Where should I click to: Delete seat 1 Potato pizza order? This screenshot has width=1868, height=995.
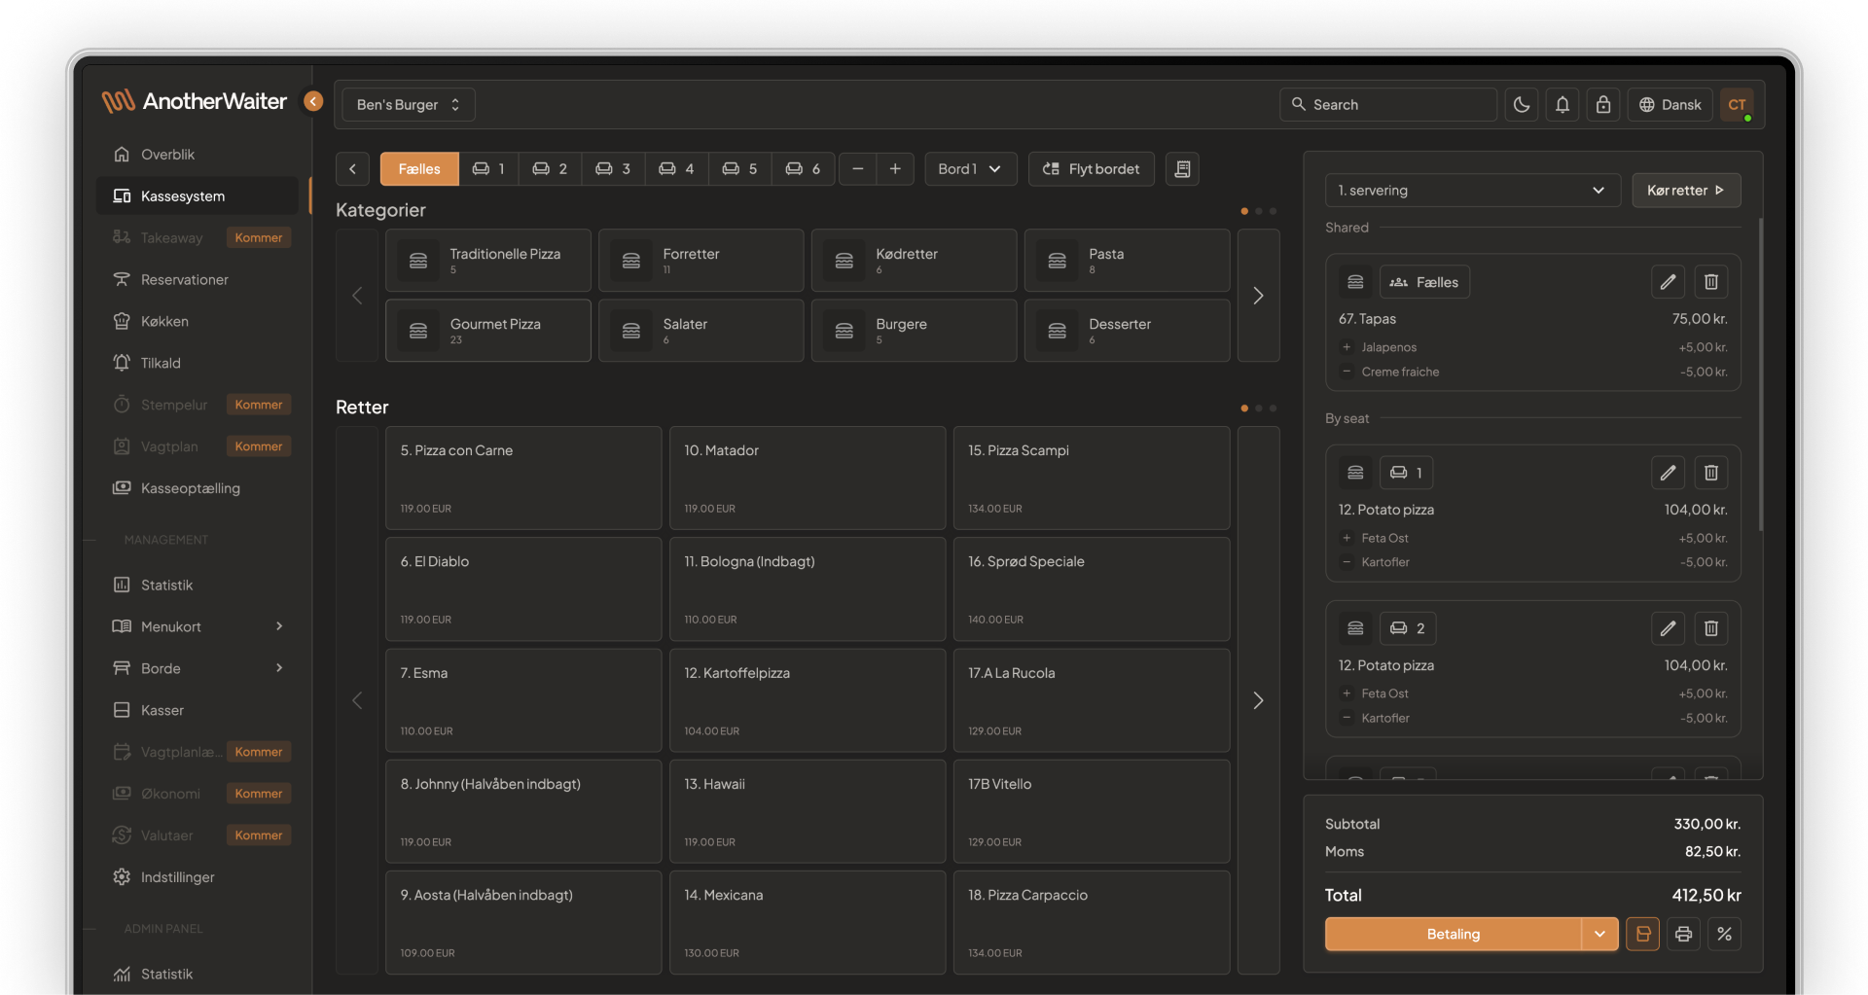click(x=1710, y=473)
